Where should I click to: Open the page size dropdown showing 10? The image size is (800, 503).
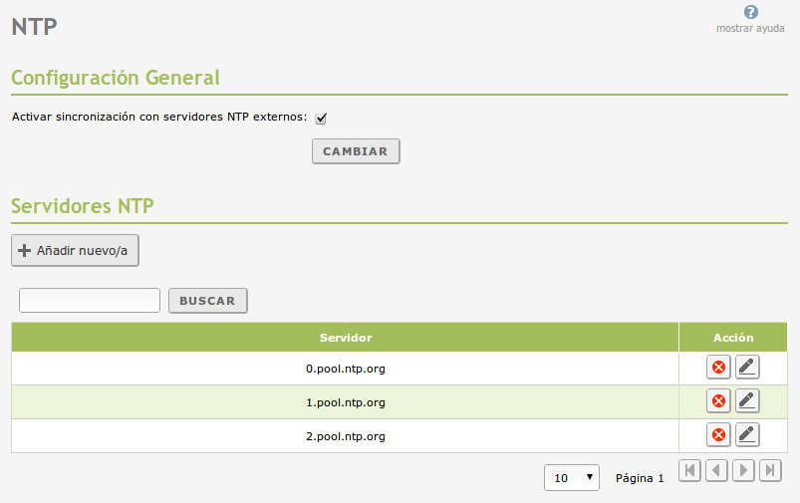(572, 478)
